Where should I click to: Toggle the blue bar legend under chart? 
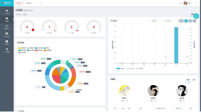tap(121, 69)
